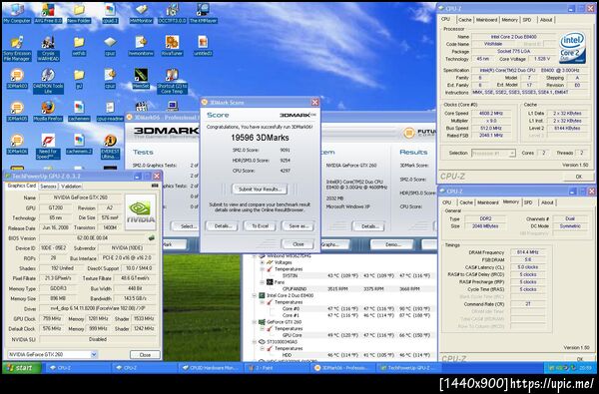Launch 3DMark06 desktop shortcut
The width and height of the screenshot is (599, 394).
coord(17,145)
